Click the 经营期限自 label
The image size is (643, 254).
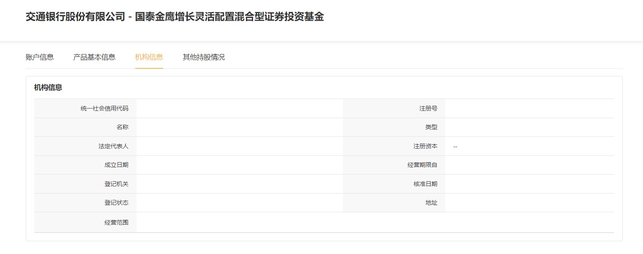click(422, 165)
